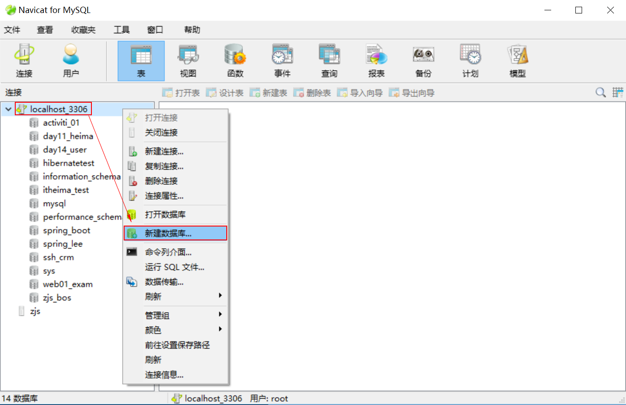626x405 pixels.
Task: Click 删除表 delete table button
Action: pyautogui.click(x=312, y=93)
